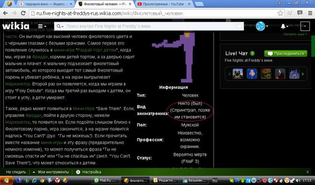Toggle the RU language indicator in taskbar

coord(215,181)
